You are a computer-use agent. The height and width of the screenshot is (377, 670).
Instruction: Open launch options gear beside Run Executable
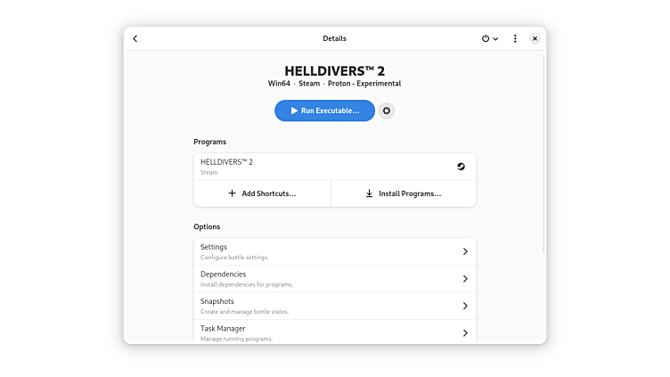pos(386,111)
